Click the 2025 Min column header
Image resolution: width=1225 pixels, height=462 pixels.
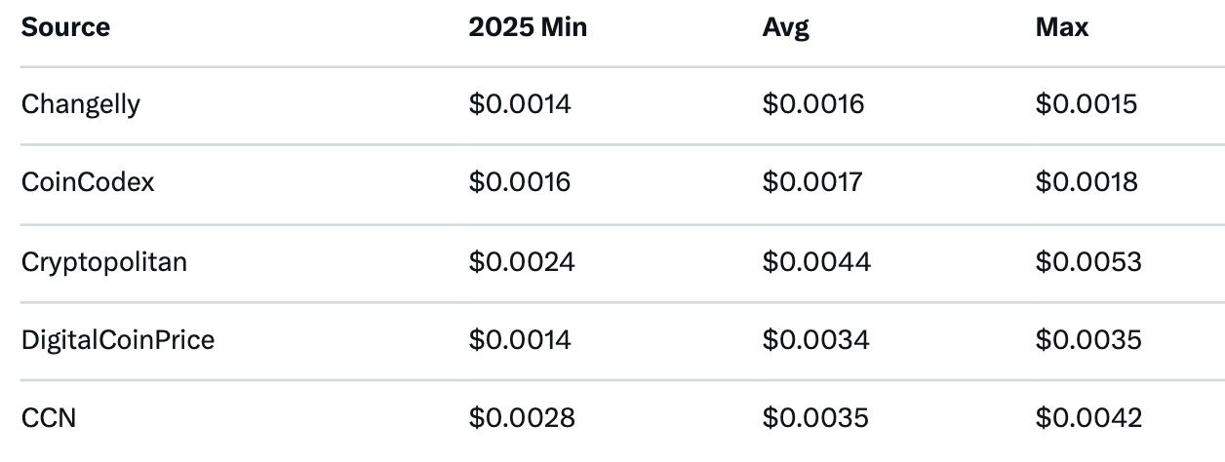point(528,27)
